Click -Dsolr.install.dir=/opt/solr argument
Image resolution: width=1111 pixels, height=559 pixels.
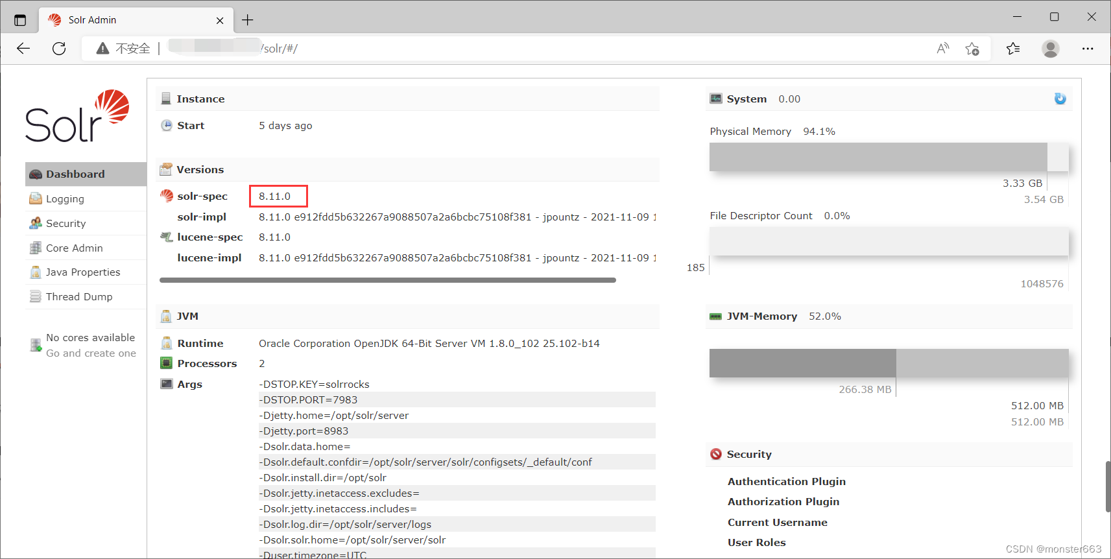pyautogui.click(x=322, y=478)
